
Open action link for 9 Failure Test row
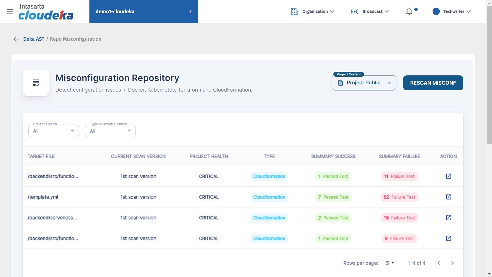[448, 238]
